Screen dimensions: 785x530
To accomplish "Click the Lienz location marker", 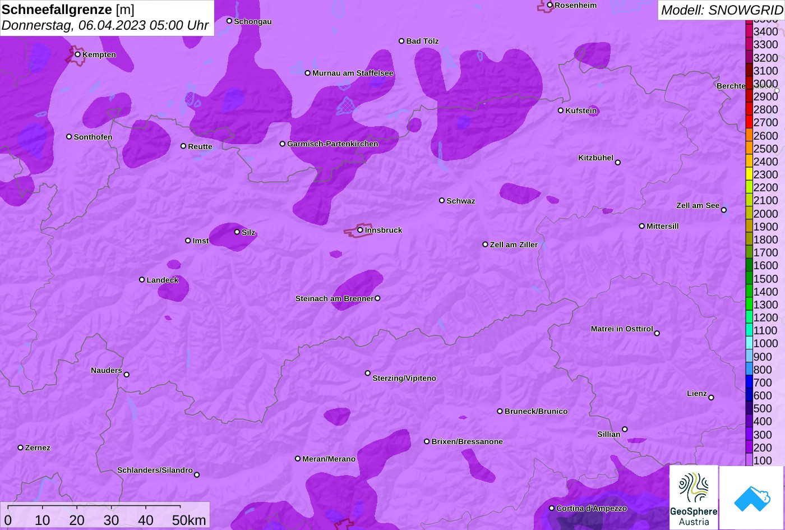I will pos(711,398).
